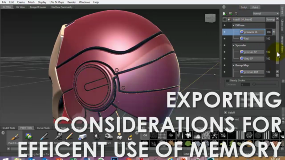Toggle visibility of Red layer
This screenshot has height=160, width=285.
point(224,39)
